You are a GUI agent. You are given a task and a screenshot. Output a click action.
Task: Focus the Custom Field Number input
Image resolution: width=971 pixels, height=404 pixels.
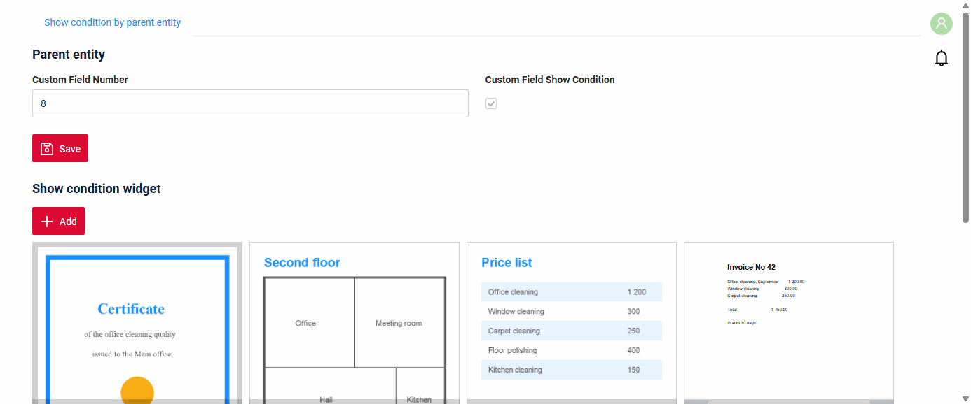250,103
